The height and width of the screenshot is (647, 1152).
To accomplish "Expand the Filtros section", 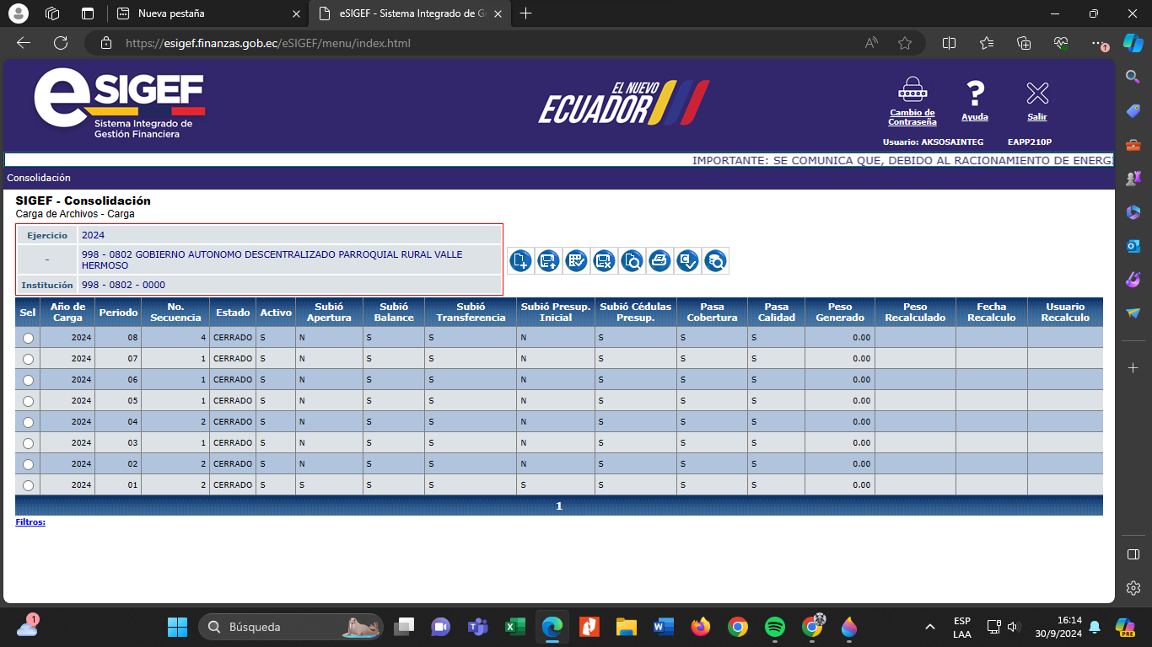I will tap(30, 522).
